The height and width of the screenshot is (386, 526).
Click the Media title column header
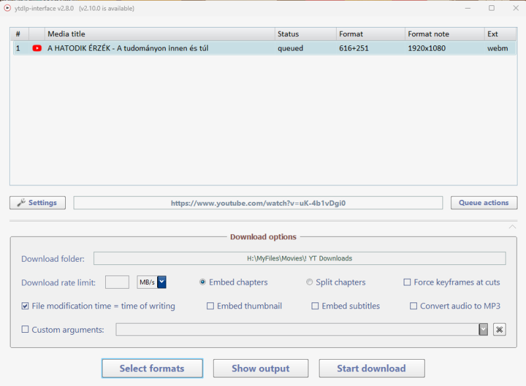160,34
